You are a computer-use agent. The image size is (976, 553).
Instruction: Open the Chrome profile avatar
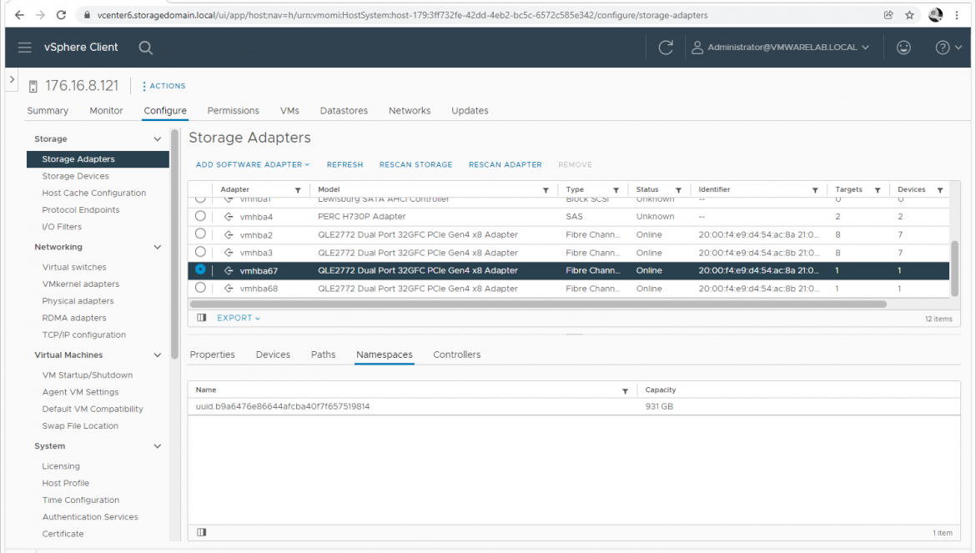click(935, 15)
